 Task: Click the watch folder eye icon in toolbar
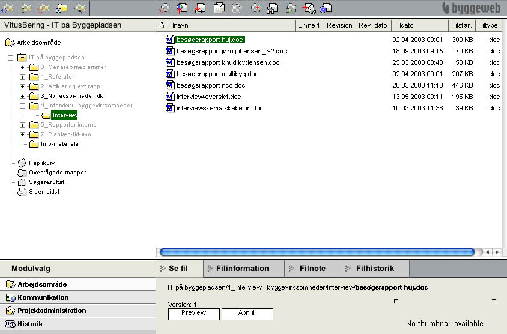[x=62, y=8]
